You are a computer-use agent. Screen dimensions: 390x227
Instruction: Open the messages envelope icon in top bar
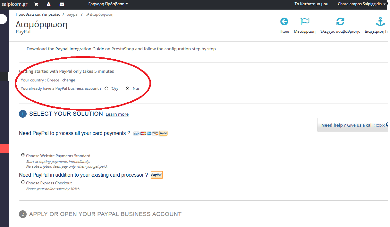62,4
